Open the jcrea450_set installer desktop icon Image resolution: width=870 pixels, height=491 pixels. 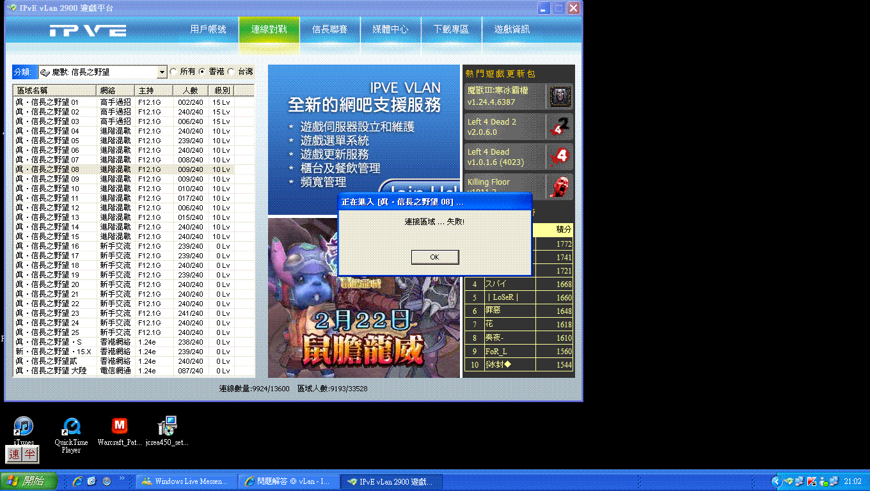tap(168, 431)
